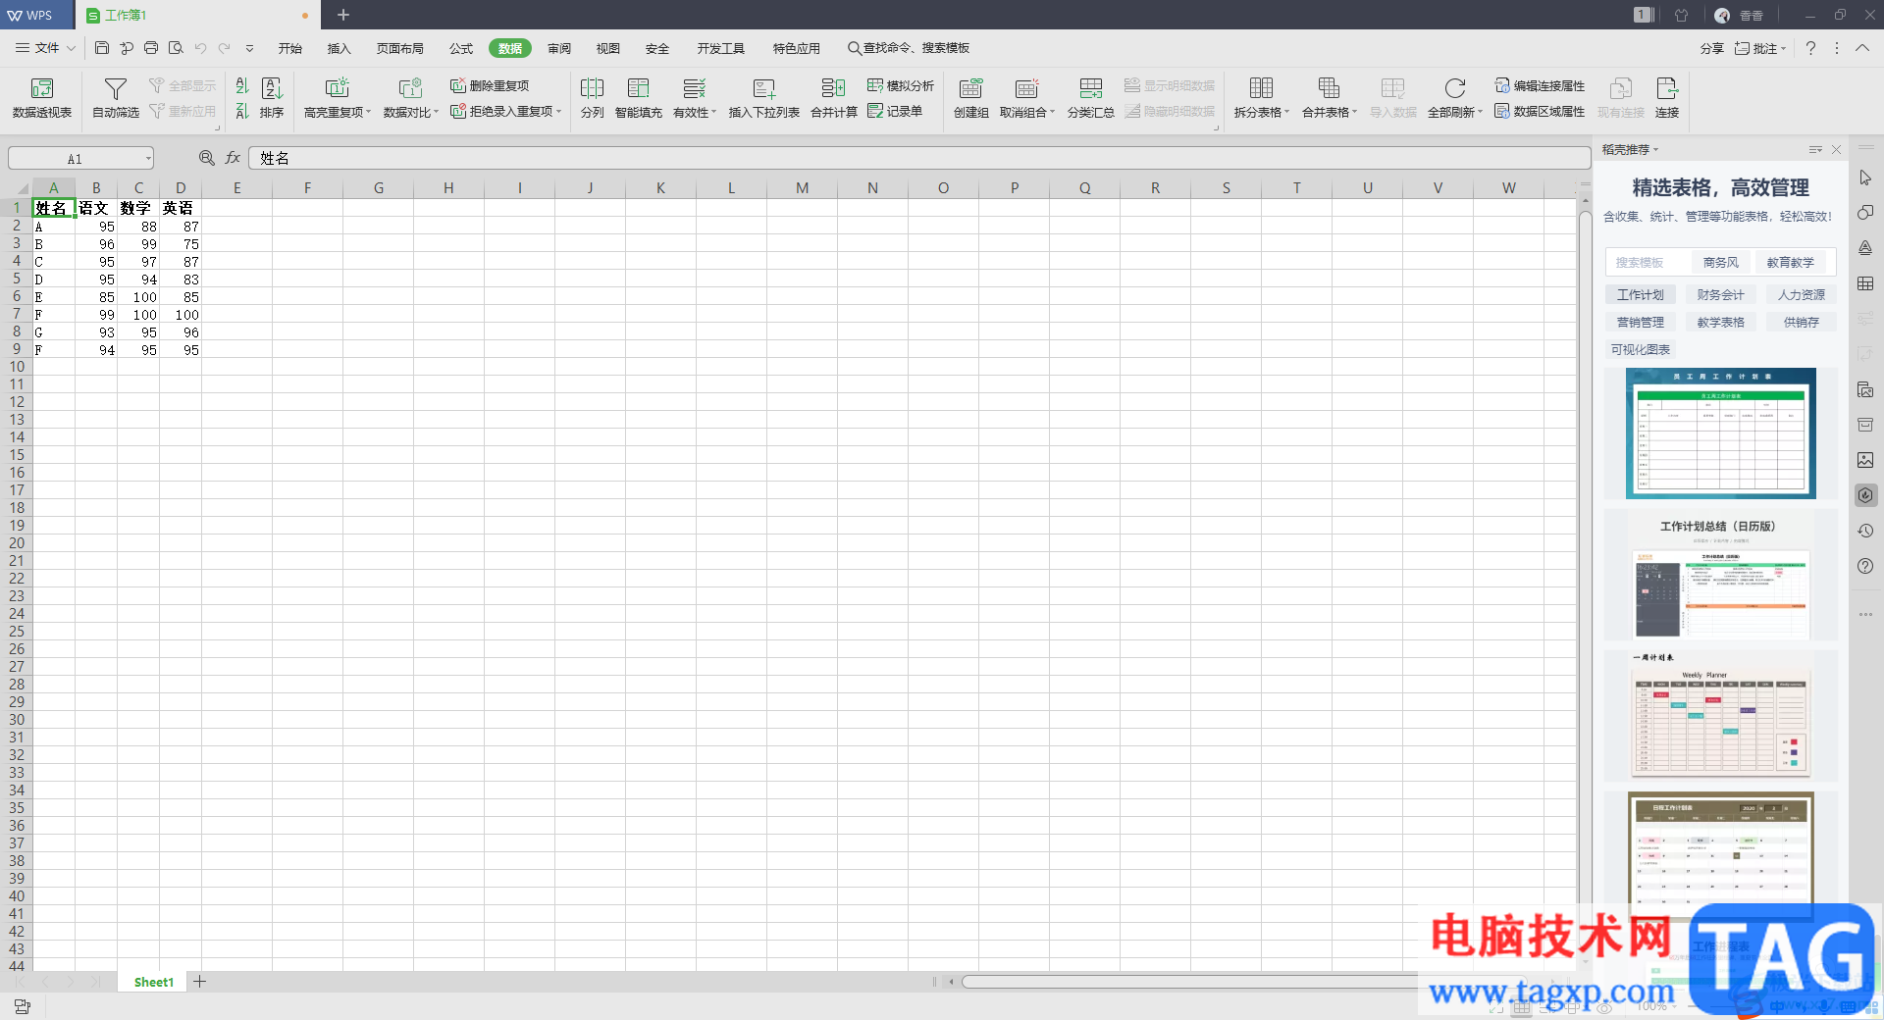Click the print preview icon

[176, 48]
